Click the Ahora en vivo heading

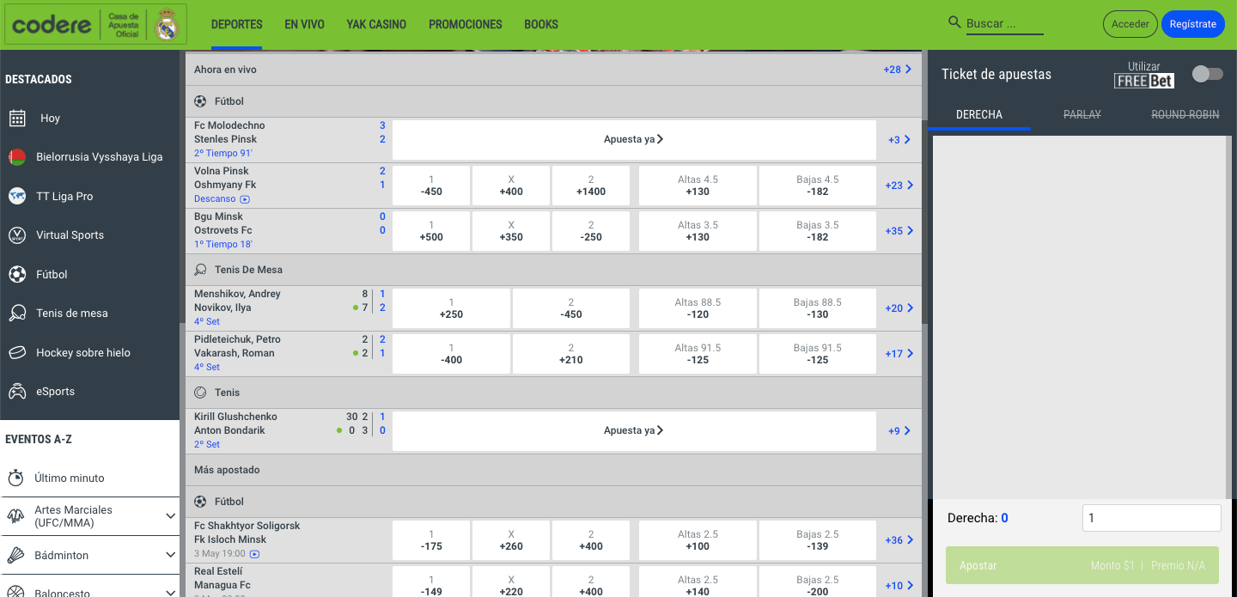[225, 70]
